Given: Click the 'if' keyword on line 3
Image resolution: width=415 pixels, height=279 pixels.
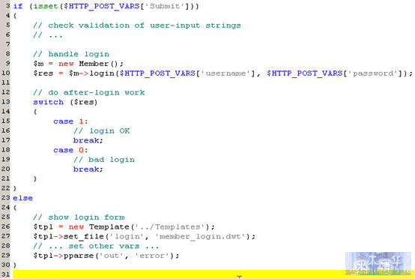Looking at the screenshot, I should click(x=18, y=6).
